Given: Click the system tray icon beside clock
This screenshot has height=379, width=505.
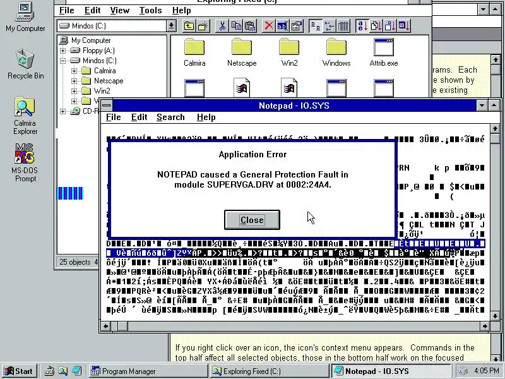Looking at the screenshot, I should pos(463,371).
